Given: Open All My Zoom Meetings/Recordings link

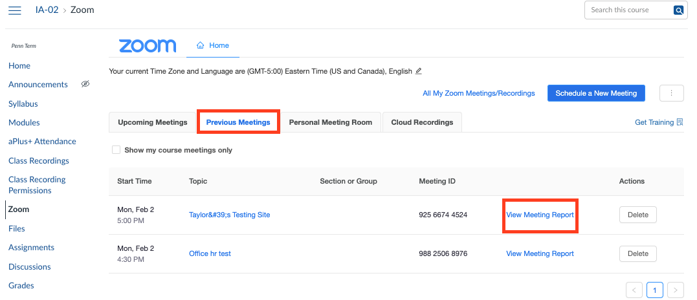Looking at the screenshot, I should click(479, 93).
